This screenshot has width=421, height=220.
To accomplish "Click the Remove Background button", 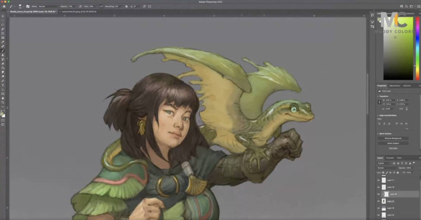I will coord(393,138).
